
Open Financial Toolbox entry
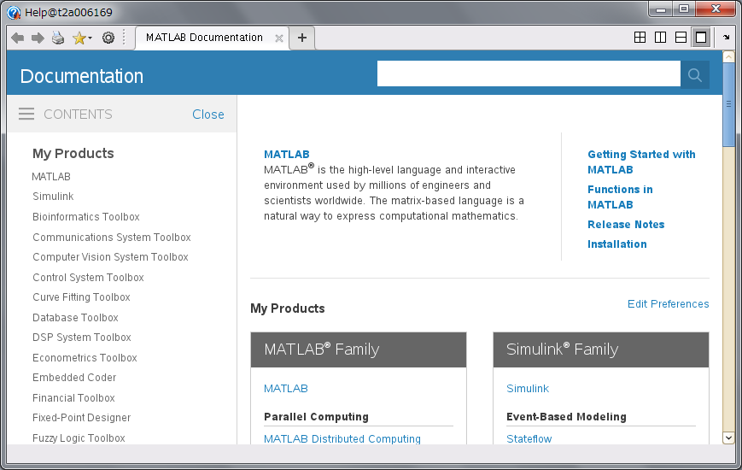pyautogui.click(x=73, y=398)
